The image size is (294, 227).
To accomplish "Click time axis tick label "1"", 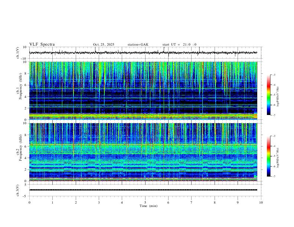I will pyautogui.click(x=52, y=203).
